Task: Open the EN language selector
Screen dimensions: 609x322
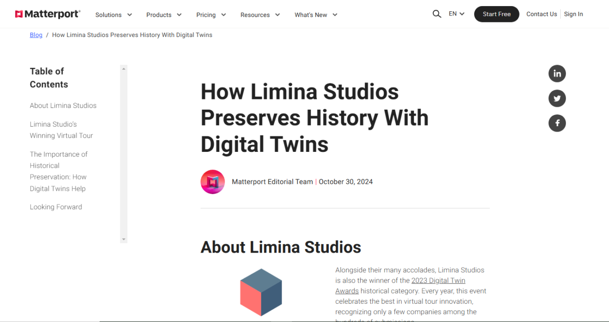Action: [x=456, y=14]
